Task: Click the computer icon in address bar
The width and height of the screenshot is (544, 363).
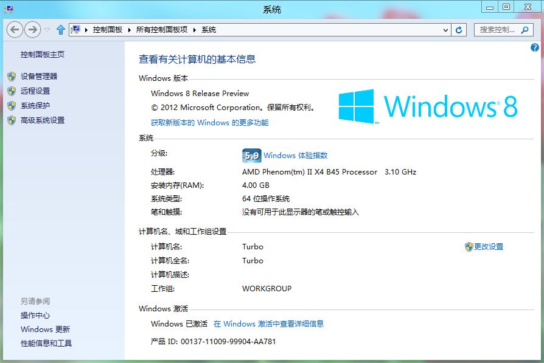Action: click(75, 30)
